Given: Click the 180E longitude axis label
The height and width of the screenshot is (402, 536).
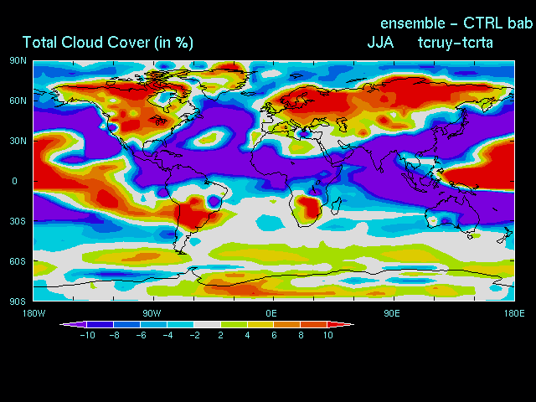Looking at the screenshot, I should tap(513, 312).
